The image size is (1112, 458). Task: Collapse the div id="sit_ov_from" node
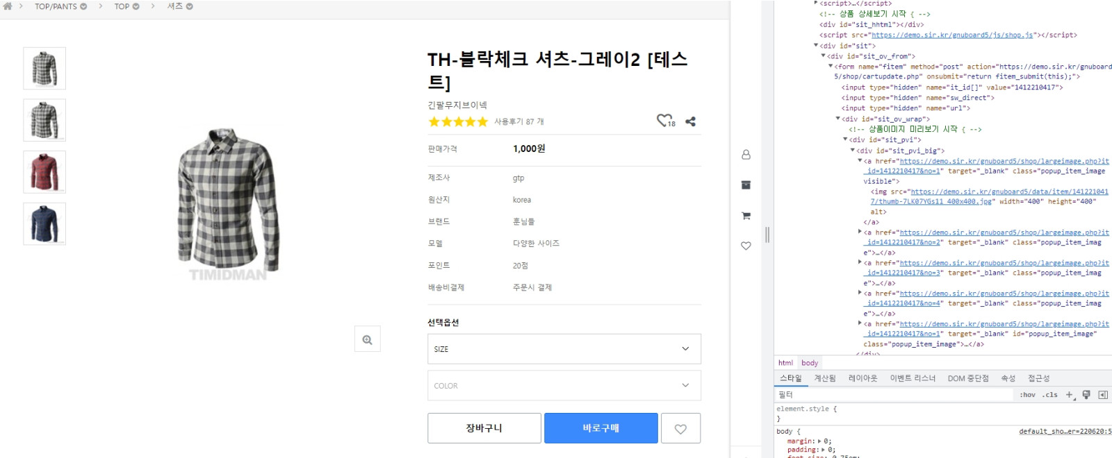coord(824,56)
